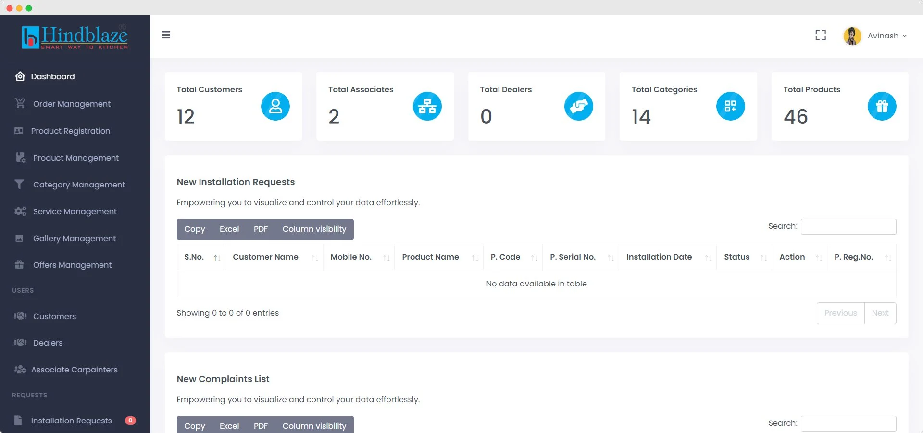Click the Total Categories grid icon

tap(730, 106)
